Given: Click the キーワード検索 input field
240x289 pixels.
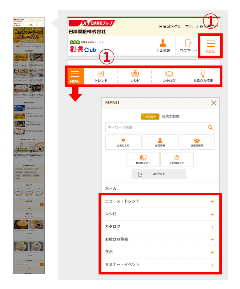Looking at the screenshot, I should pos(156,127).
